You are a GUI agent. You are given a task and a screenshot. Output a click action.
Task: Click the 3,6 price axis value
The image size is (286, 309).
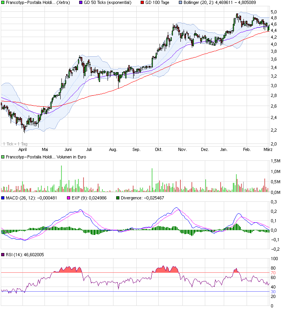coord(273,59)
